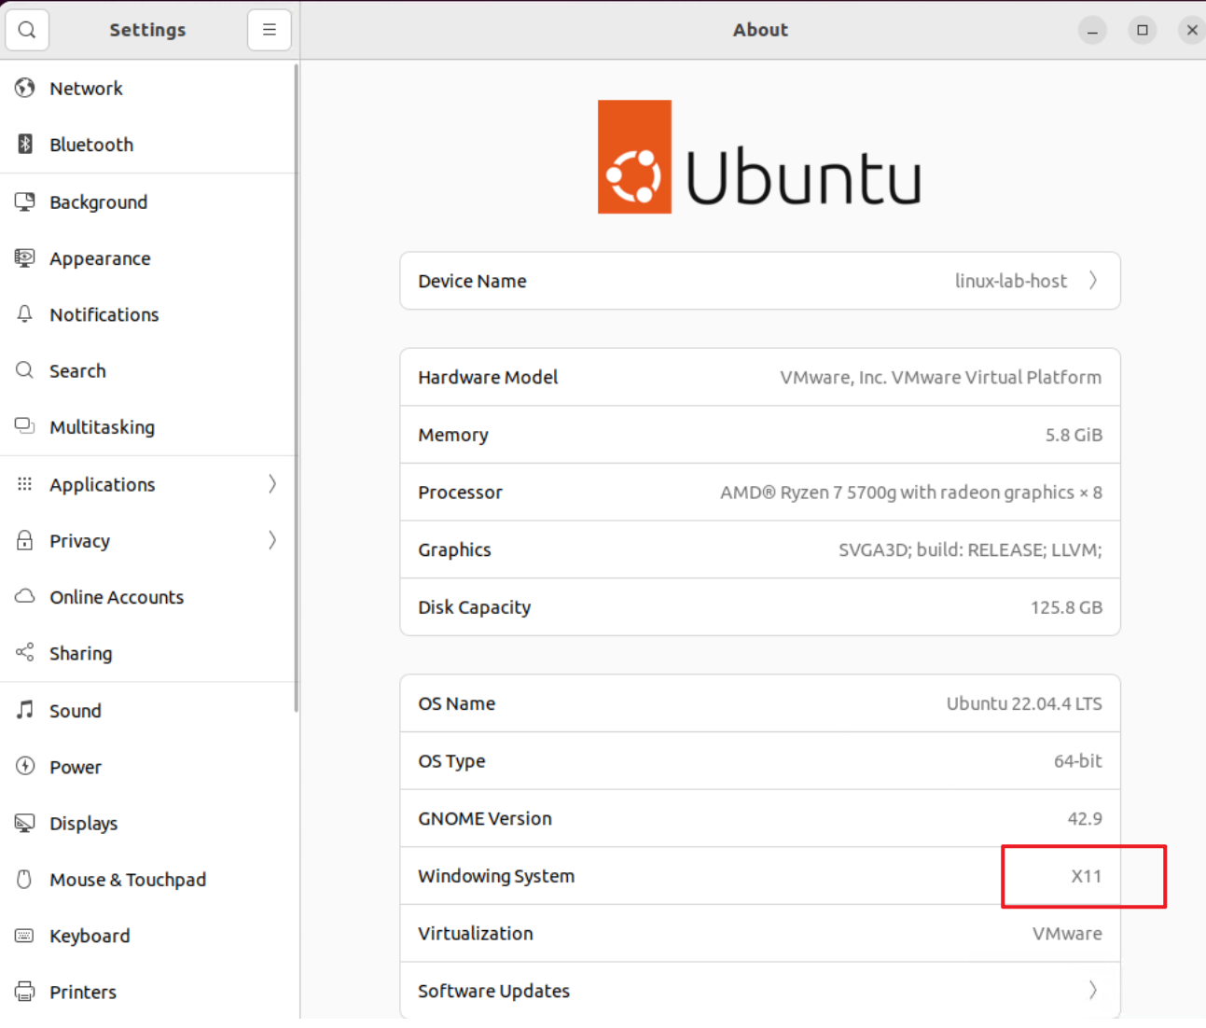This screenshot has height=1028, width=1206.
Task: Click the Sound music note icon
Action: point(25,710)
